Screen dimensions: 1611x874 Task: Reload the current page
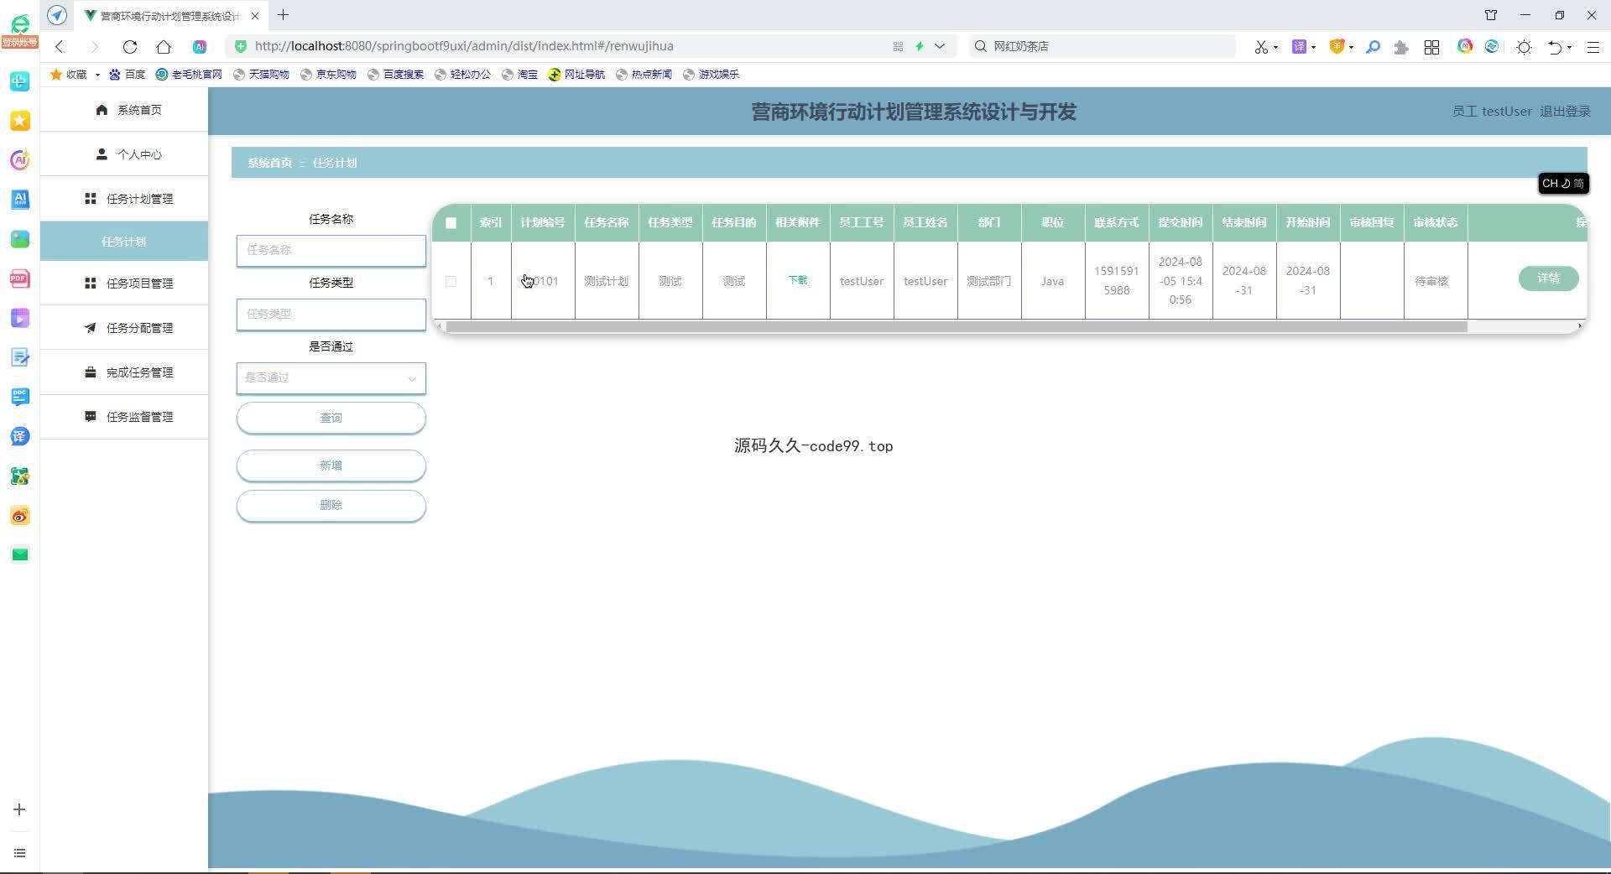(x=129, y=47)
